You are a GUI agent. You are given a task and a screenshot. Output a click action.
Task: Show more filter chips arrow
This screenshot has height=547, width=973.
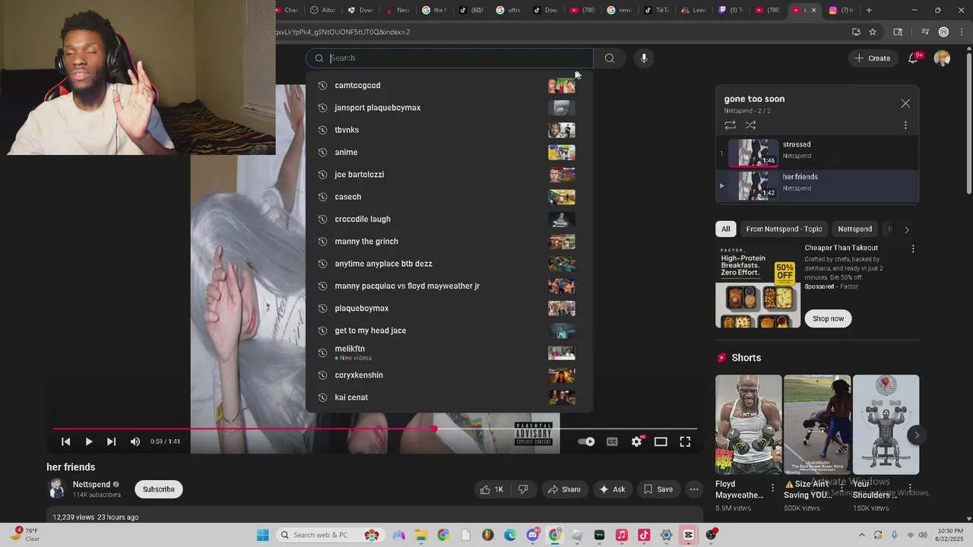(x=906, y=229)
